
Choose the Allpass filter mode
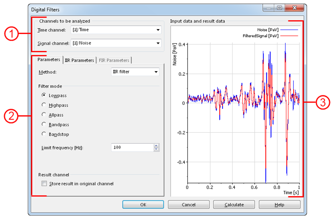[44, 115]
